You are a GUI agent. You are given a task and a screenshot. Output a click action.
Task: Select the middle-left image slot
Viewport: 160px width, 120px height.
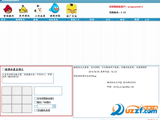point(7,100)
